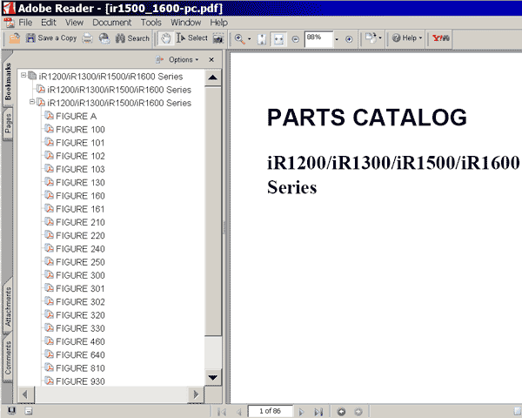Click the PDF icon beside FIGURE 220
Image resolution: width=522 pixels, height=418 pixels.
point(49,235)
